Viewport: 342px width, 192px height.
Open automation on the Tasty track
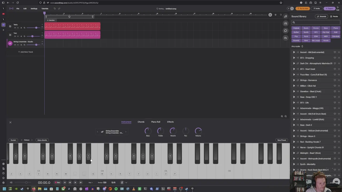click(x=24, y=28)
